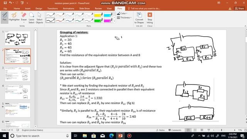This screenshot has height=139, width=247.
Task: Click the taskbar search box
Action: pyautogui.click(x=39, y=136)
